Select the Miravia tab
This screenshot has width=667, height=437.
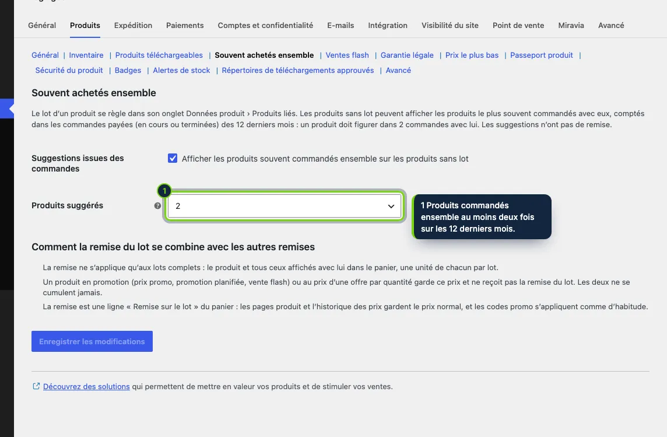click(571, 25)
